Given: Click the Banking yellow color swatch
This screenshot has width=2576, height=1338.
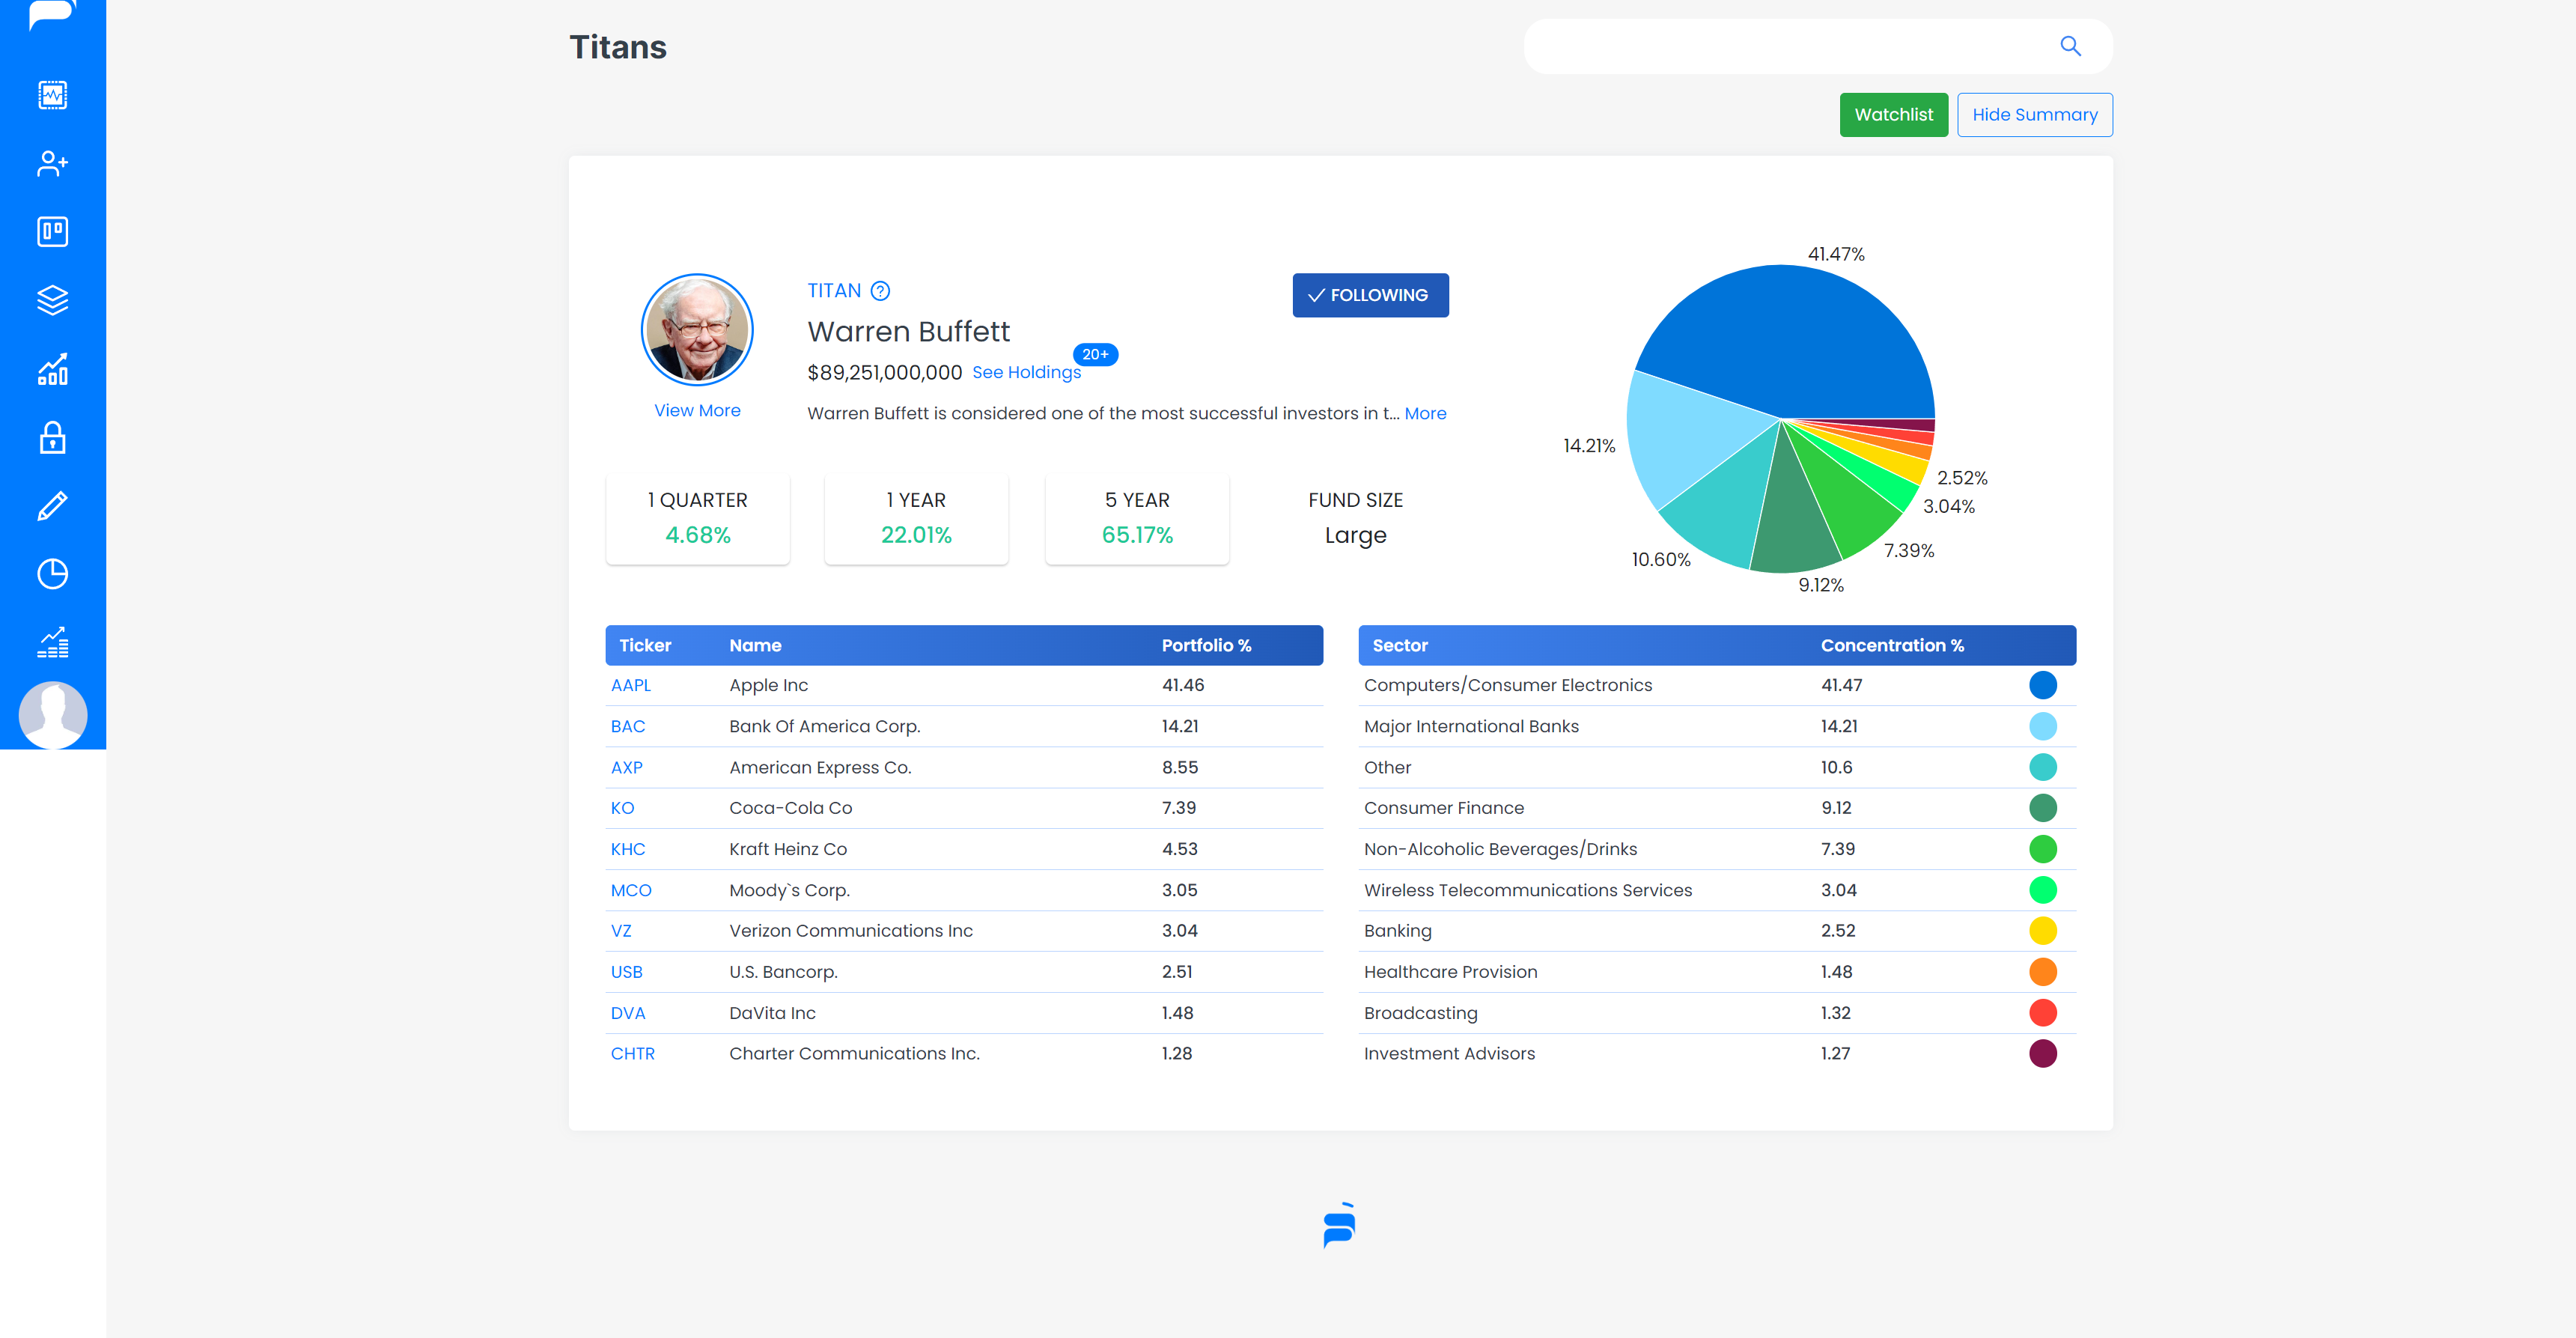Looking at the screenshot, I should click(x=2043, y=931).
